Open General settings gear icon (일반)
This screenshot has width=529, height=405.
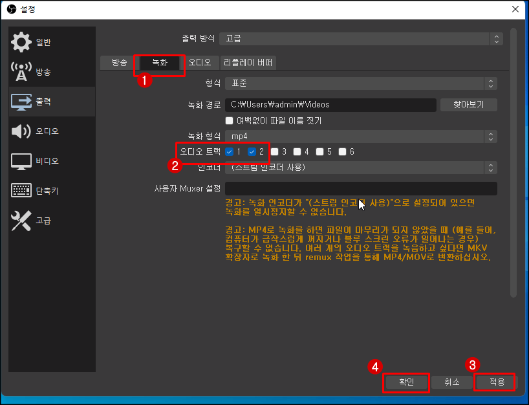(x=21, y=42)
